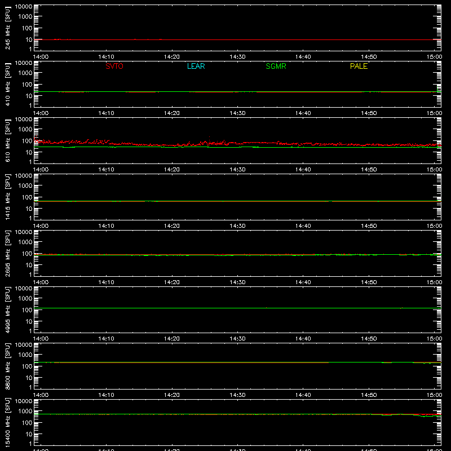Select the 8800 MHz [SFU] axis title

pos(8,366)
